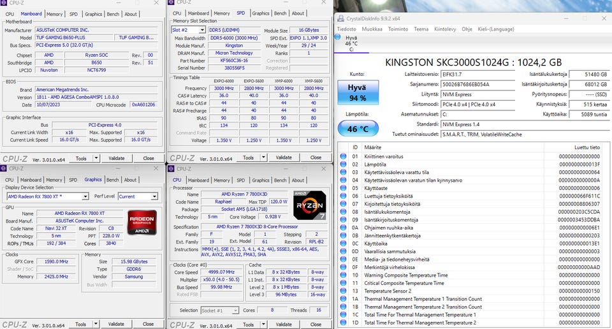This screenshot has width=612, height=329.
Task: Click Core Speed value 4999.07 MHz
Action: (221, 272)
